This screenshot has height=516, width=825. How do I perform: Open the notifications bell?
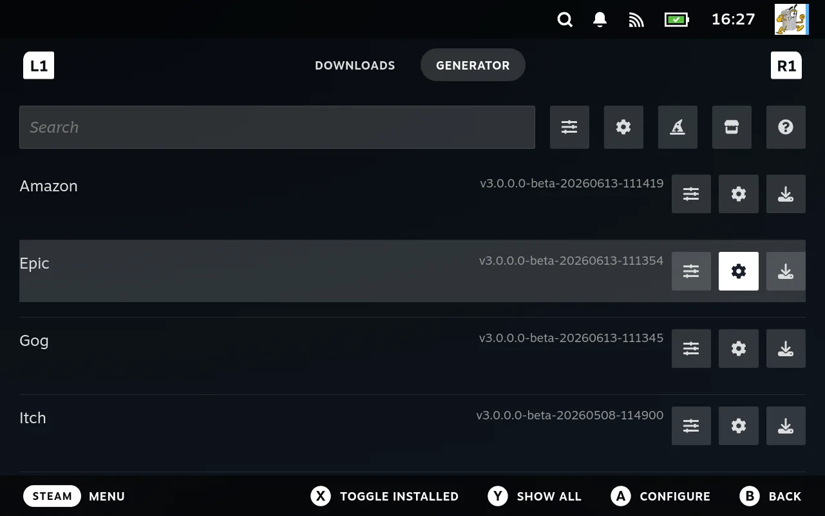[x=600, y=20]
